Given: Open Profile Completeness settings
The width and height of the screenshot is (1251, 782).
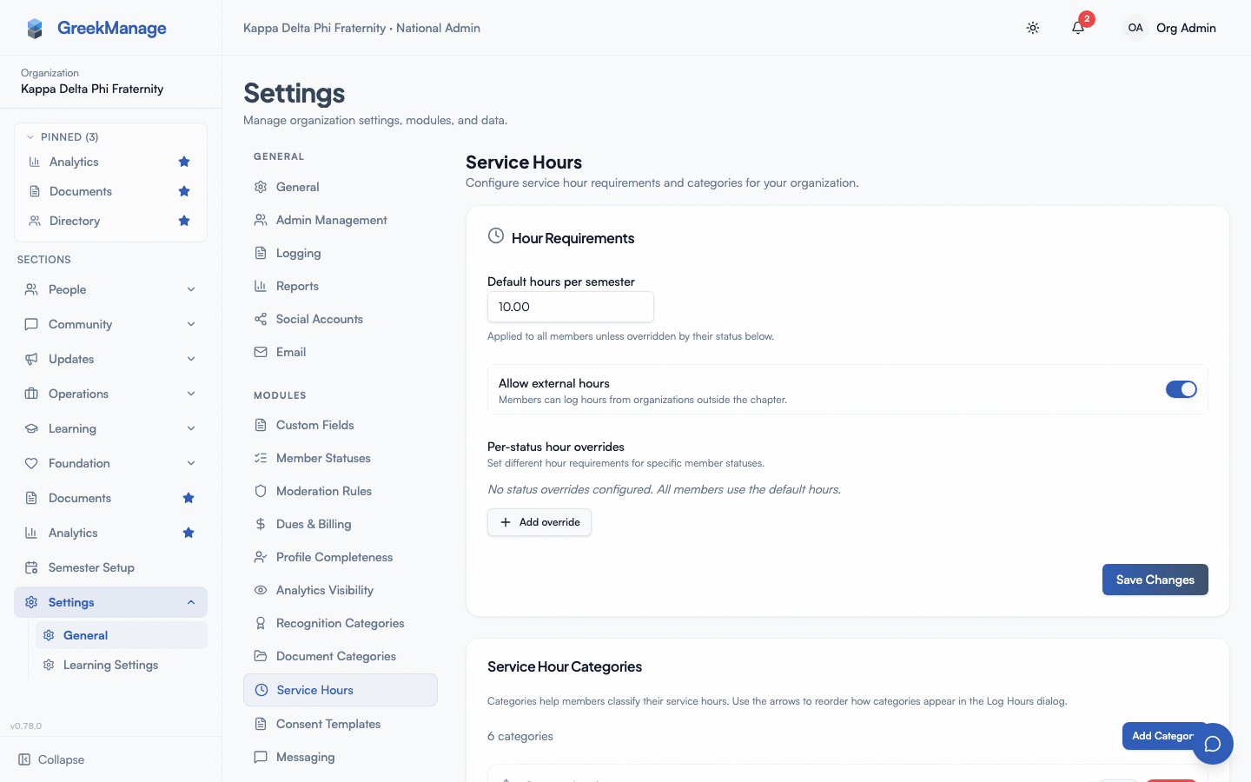Looking at the screenshot, I should [x=341, y=557].
